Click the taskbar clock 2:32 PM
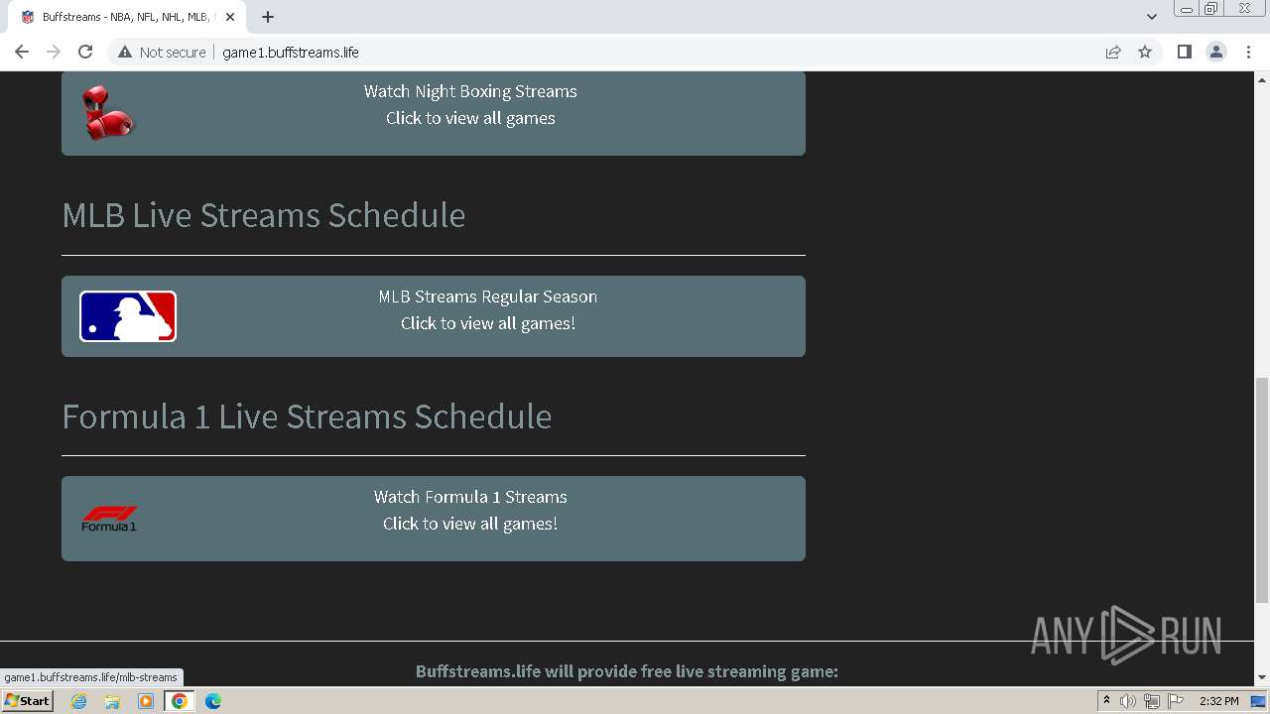The height and width of the screenshot is (714, 1270). (x=1218, y=701)
